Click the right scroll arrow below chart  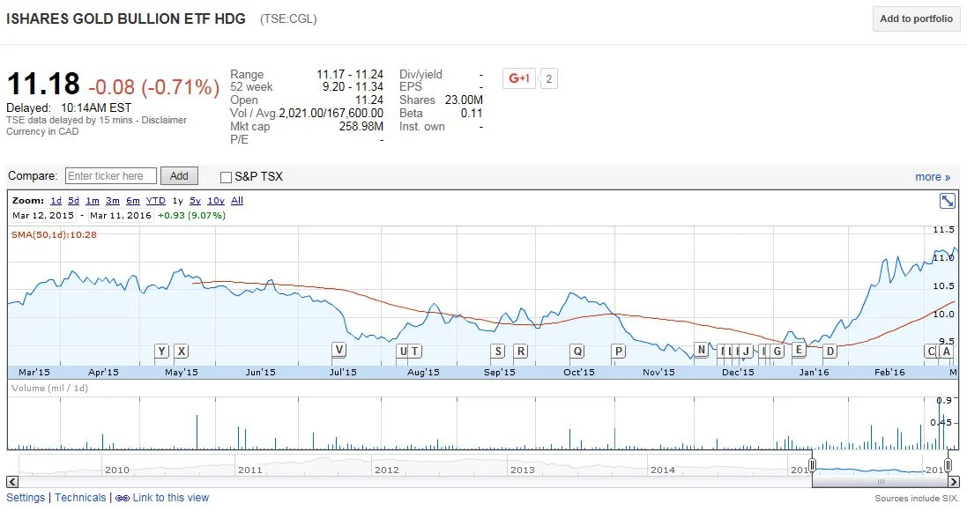(954, 482)
